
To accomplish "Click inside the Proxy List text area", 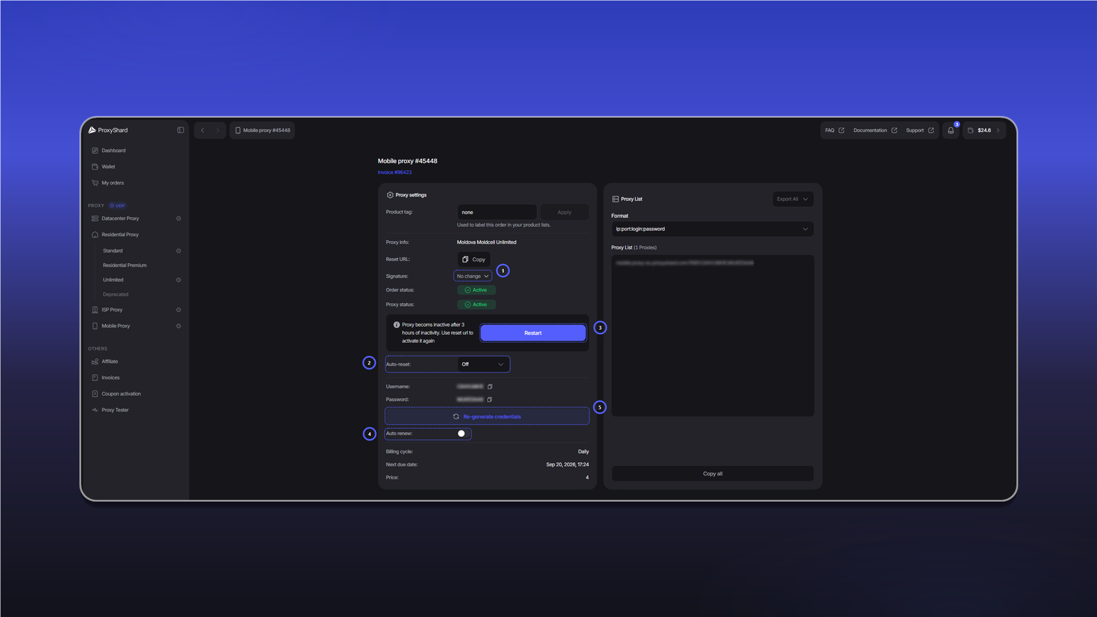I will tap(712, 336).
